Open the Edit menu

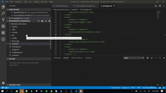[x=11, y=2]
